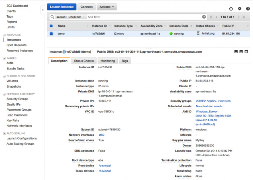Open the Status Checks column dropdown arrow
The image size is (253, 180).
[218, 26]
